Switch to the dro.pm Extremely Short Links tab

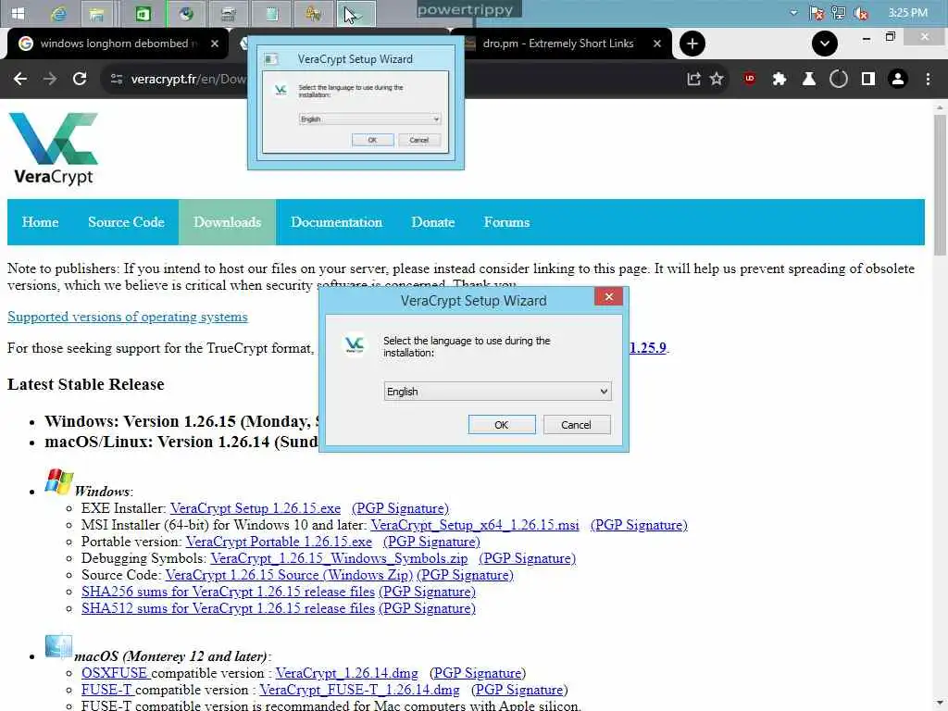(558, 44)
